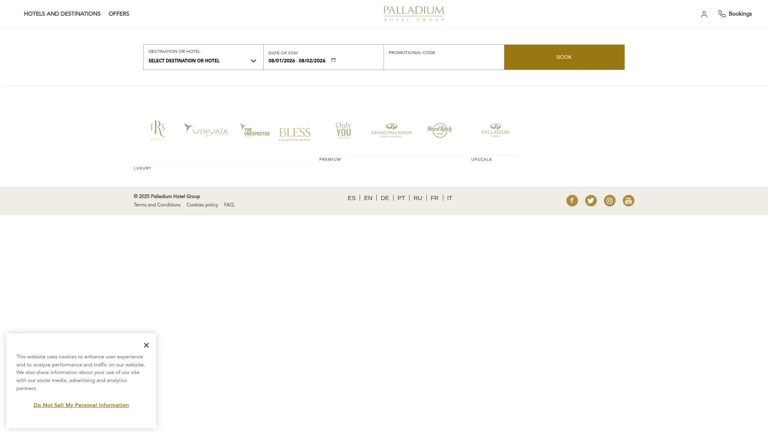Viewport: 768px width, 432px height.
Task: Open the Bless Collection Hotels logo
Action: pyautogui.click(x=295, y=134)
